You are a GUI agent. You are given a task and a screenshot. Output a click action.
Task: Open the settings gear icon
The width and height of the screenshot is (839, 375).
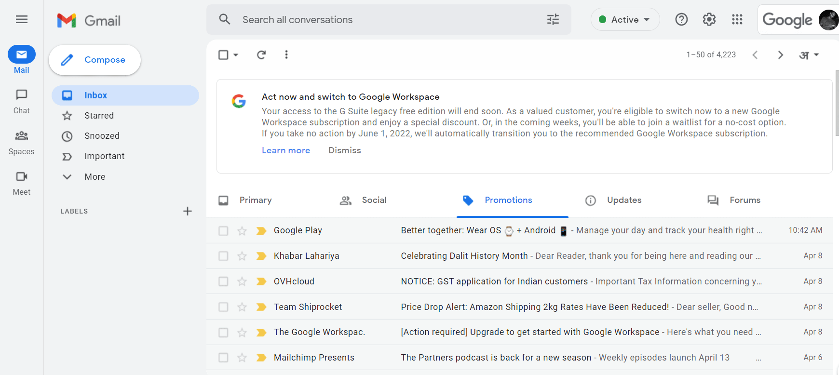709,19
